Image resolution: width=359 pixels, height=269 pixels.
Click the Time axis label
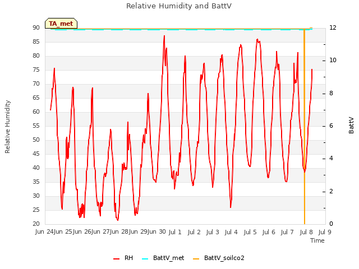(317, 240)
